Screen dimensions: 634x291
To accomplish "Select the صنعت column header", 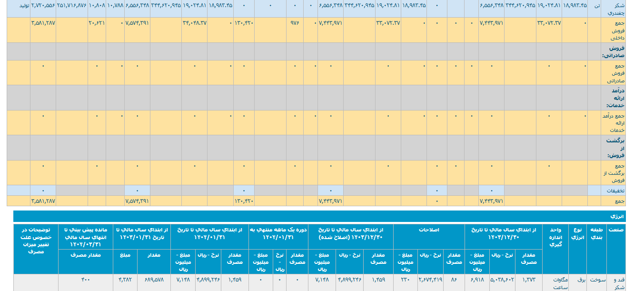I will click(x=617, y=229).
